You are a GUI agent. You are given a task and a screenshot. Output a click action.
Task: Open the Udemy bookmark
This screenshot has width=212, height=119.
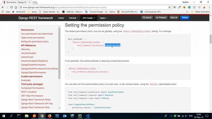[x=110, y=12]
